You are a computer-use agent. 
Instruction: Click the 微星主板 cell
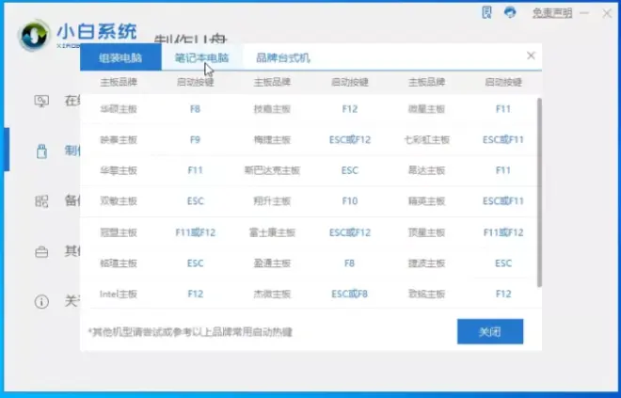(426, 109)
